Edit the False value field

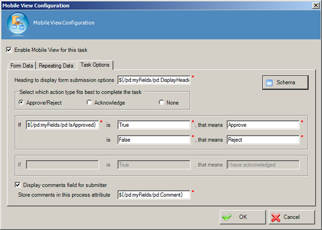pos(154,139)
